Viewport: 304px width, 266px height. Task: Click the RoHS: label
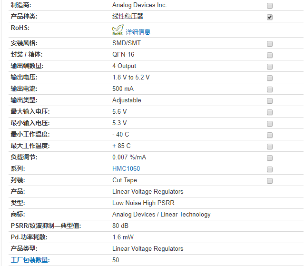click(20, 28)
